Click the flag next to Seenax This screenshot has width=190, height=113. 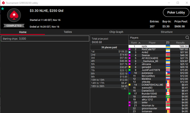click(x=168, y=55)
